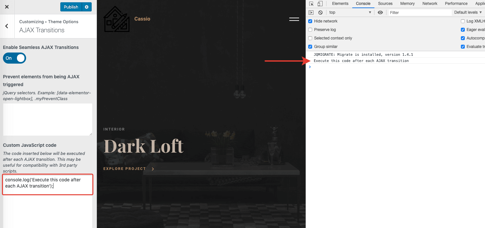Open publish settings gear icon
The height and width of the screenshot is (228, 485).
pyautogui.click(x=86, y=7)
